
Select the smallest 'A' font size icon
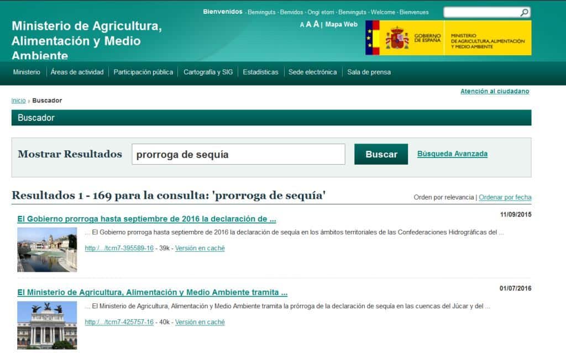pos(302,25)
